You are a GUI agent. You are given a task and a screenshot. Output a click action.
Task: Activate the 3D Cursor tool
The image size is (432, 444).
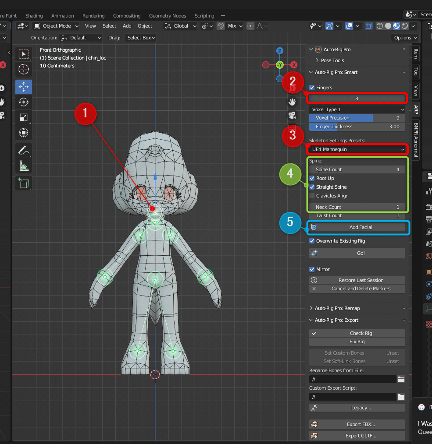point(24,69)
